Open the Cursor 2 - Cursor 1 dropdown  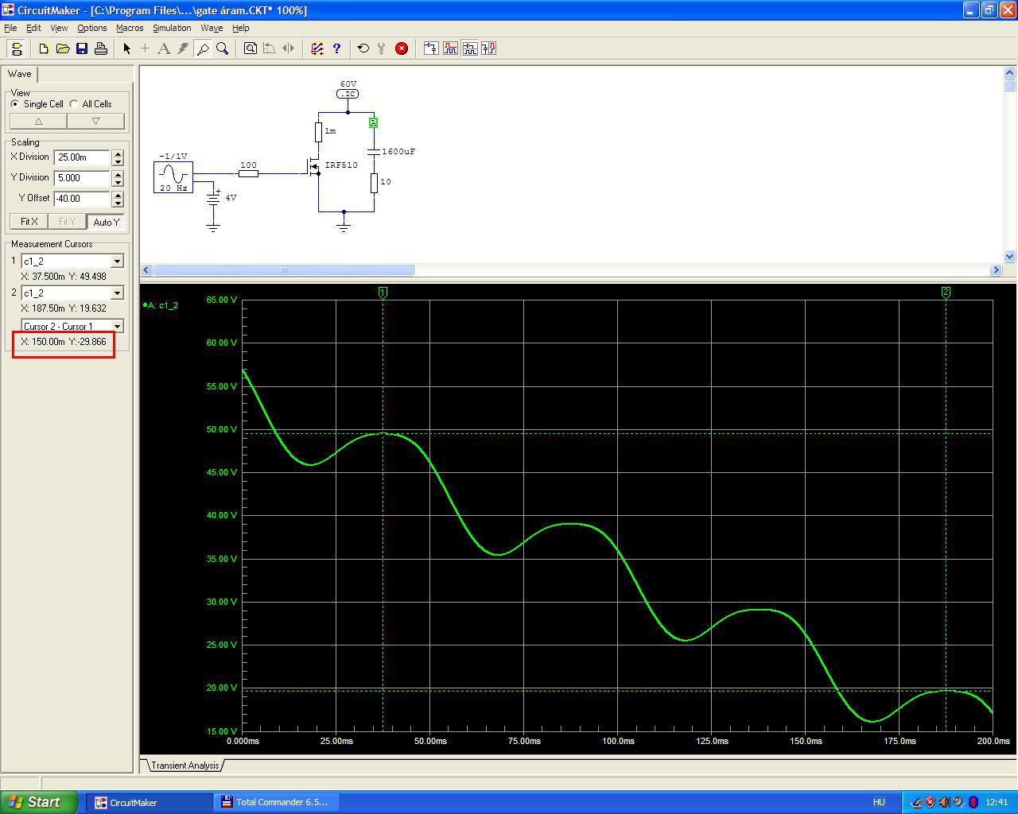click(x=117, y=326)
